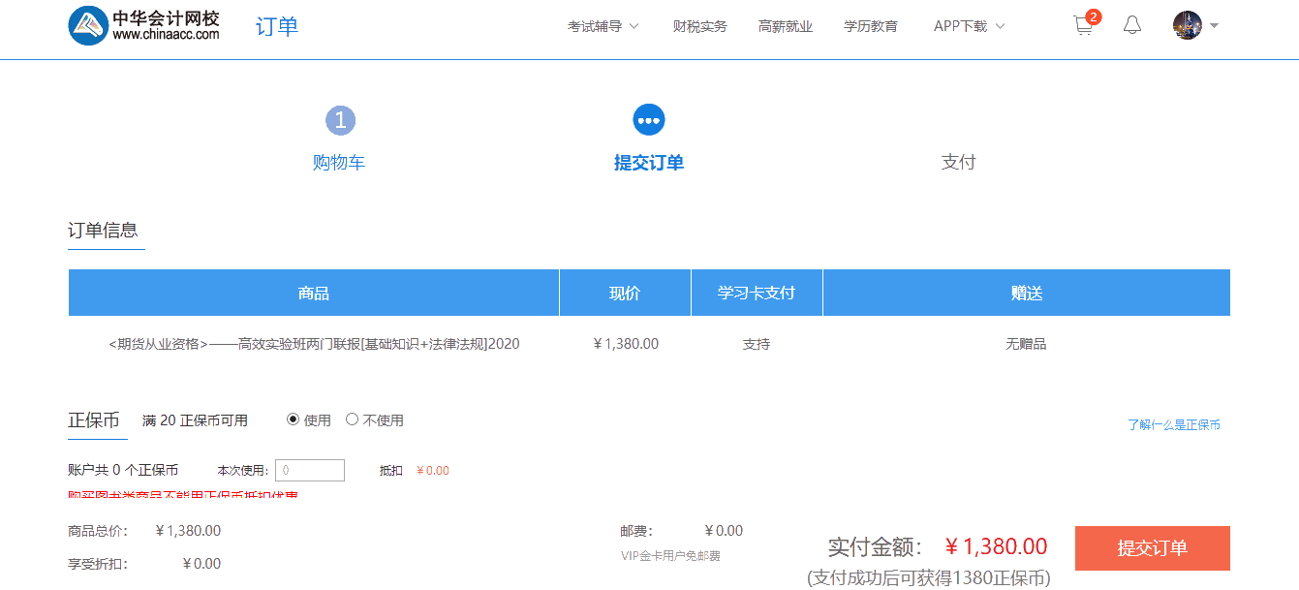Image resolution: width=1299 pixels, height=590 pixels.
Task: Open the account dropdown arrow beside avatar
Action: click(1215, 26)
